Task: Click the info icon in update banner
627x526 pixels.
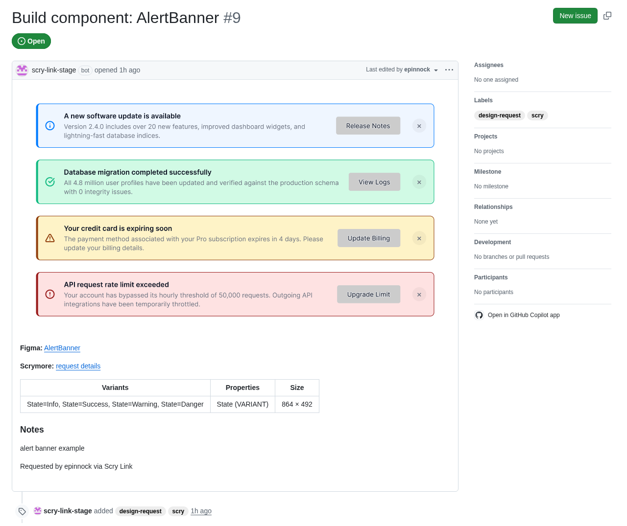Action: 50,126
